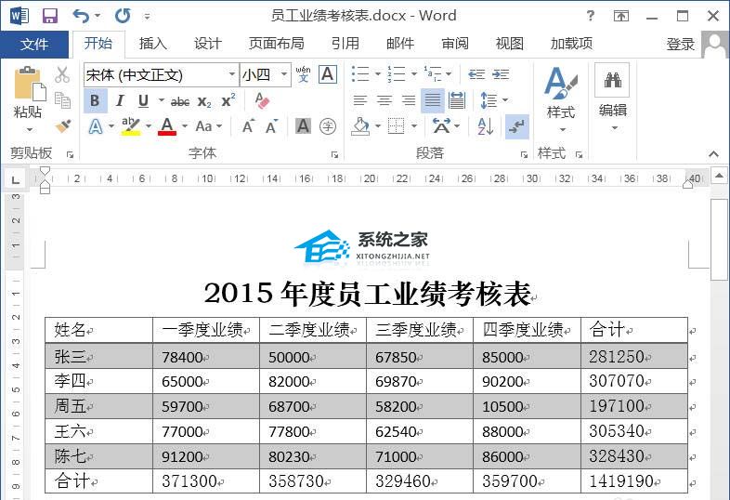Open Change Case (Aa) dropdown
This screenshot has height=500, width=730.
coord(209,126)
